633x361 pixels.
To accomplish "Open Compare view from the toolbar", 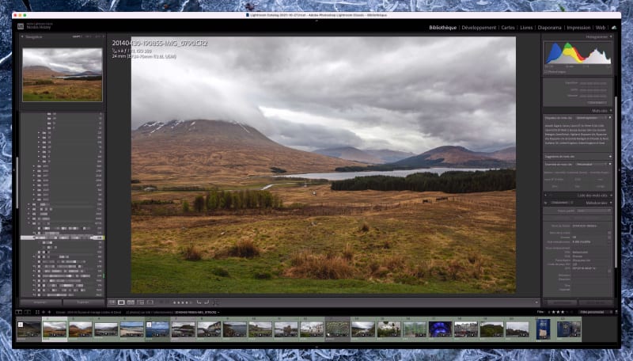I will pos(131,302).
